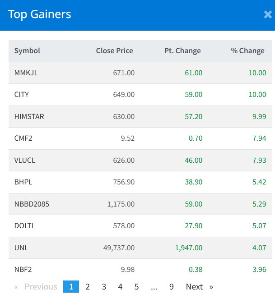Click the CITY symbol entry

[x=22, y=95]
